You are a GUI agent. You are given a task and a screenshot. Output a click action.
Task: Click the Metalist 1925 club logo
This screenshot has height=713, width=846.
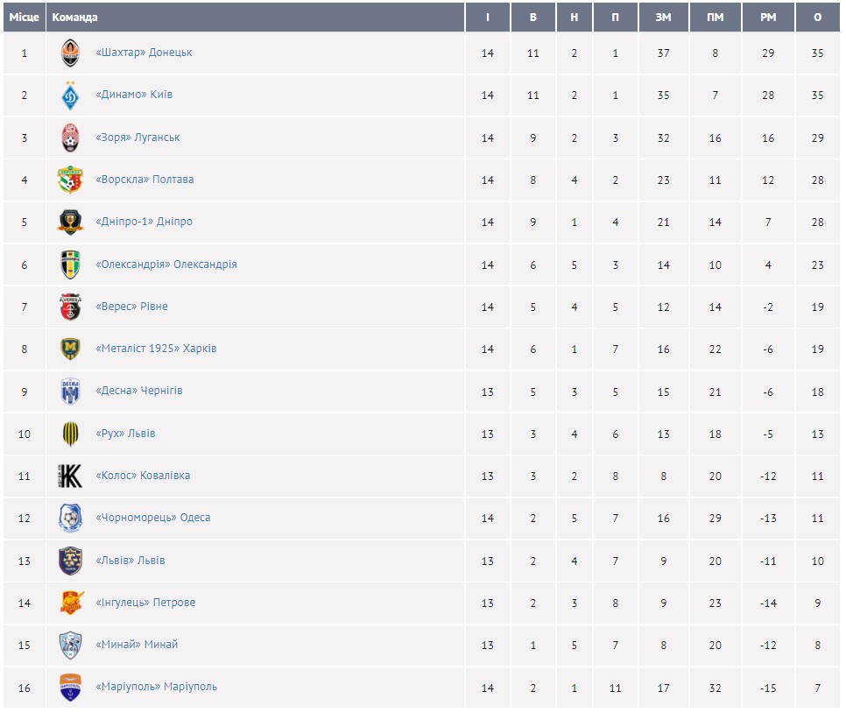[x=70, y=349]
